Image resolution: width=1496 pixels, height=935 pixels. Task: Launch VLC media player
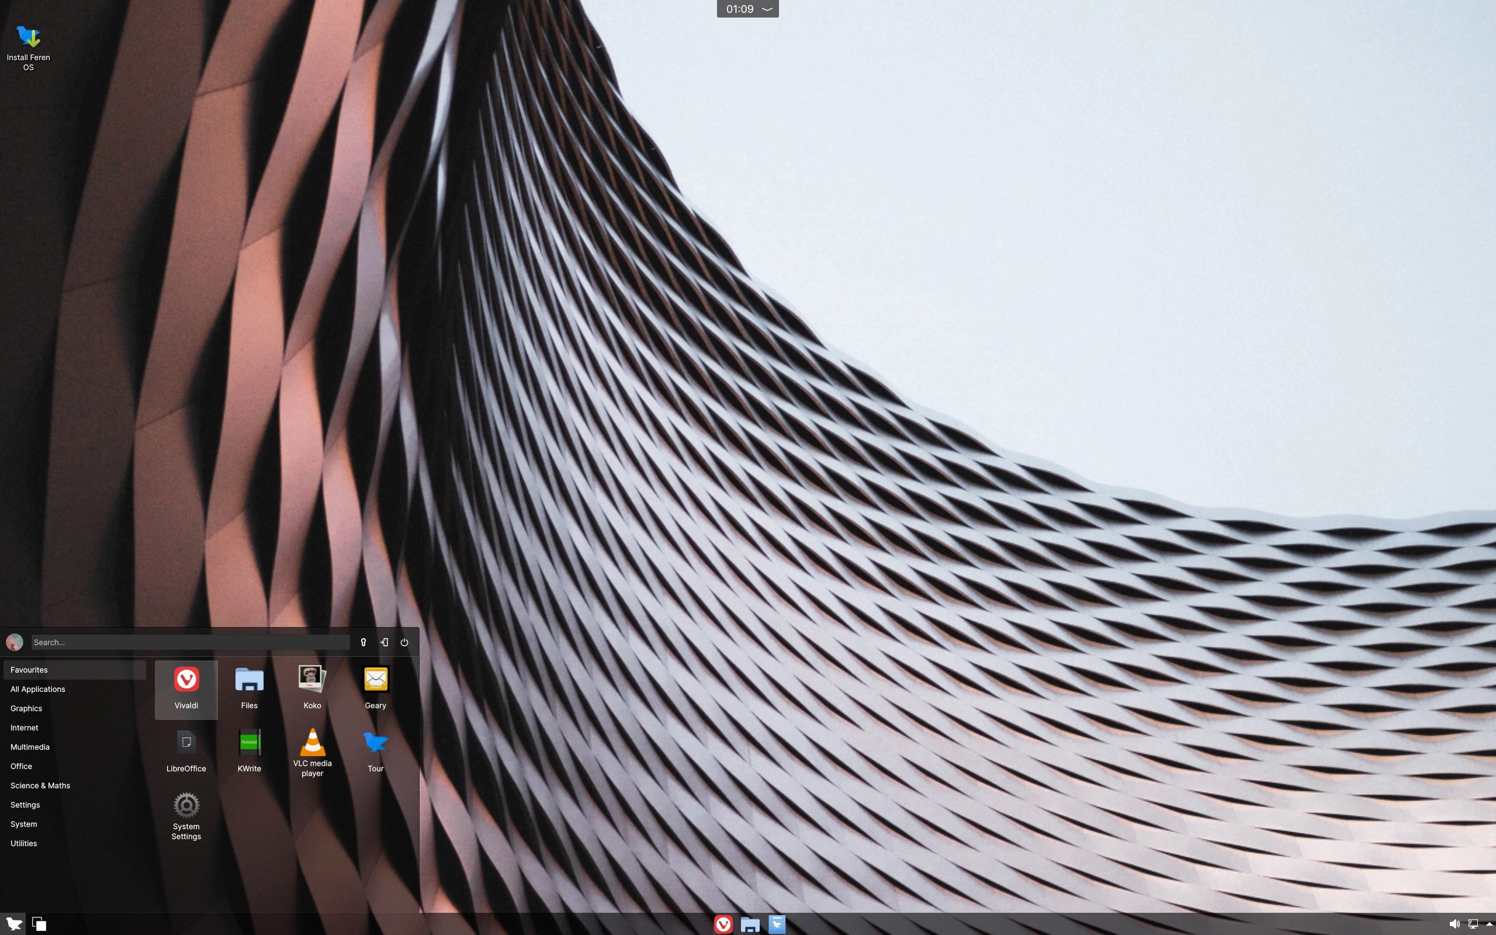click(312, 752)
